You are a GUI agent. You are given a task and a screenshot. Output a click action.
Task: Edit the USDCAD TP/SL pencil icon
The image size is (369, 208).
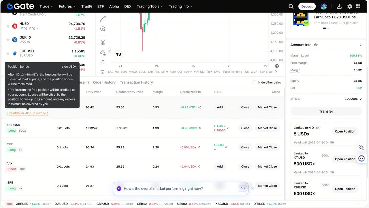(228, 128)
